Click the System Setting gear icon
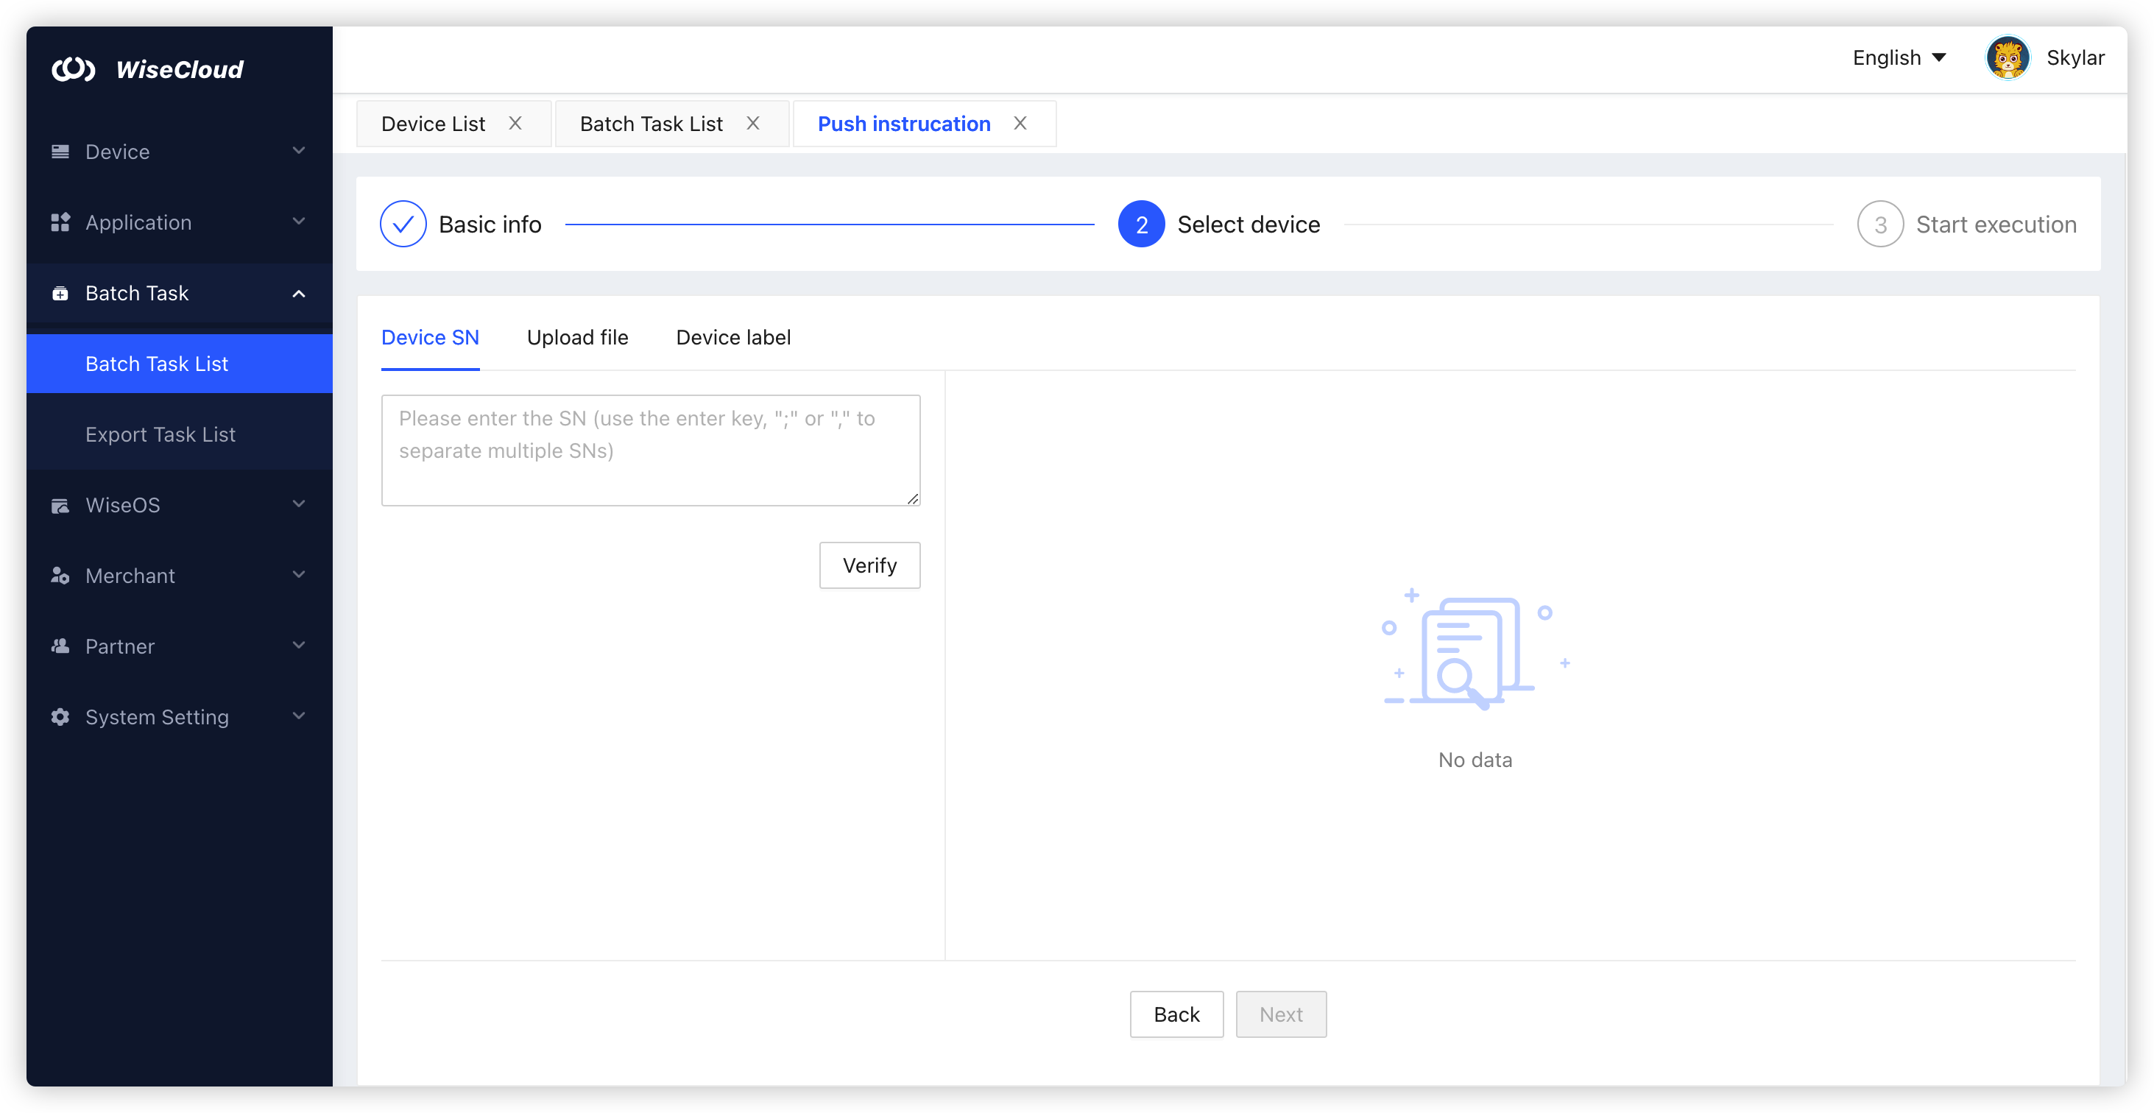The image size is (2154, 1113). coord(60,718)
